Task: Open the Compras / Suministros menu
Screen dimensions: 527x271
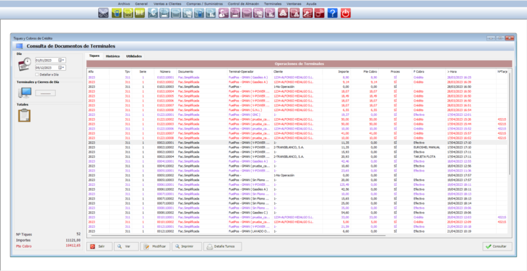Action: pyautogui.click(x=204, y=3)
